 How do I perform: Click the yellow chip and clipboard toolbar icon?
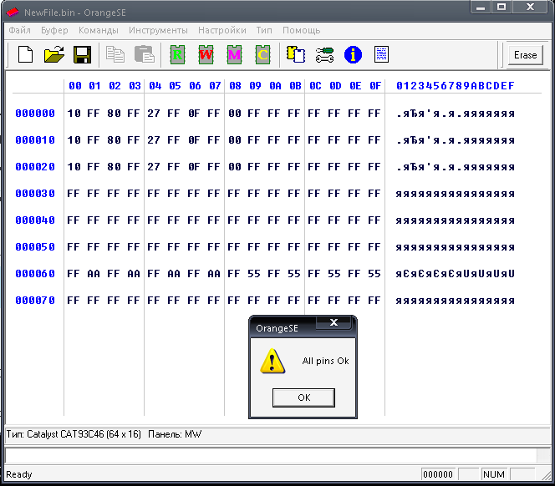click(x=296, y=55)
